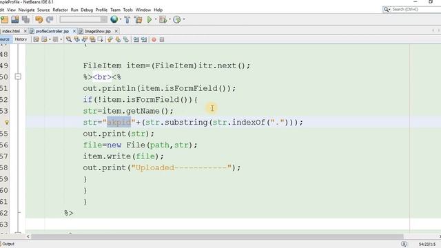The width and height of the screenshot is (441, 248).
Task: Click the Redo arrow icon
Action: point(50,19)
